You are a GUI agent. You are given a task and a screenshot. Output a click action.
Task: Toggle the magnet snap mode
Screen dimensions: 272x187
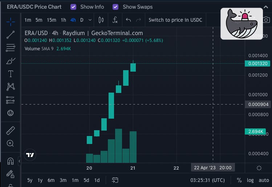[11, 161]
